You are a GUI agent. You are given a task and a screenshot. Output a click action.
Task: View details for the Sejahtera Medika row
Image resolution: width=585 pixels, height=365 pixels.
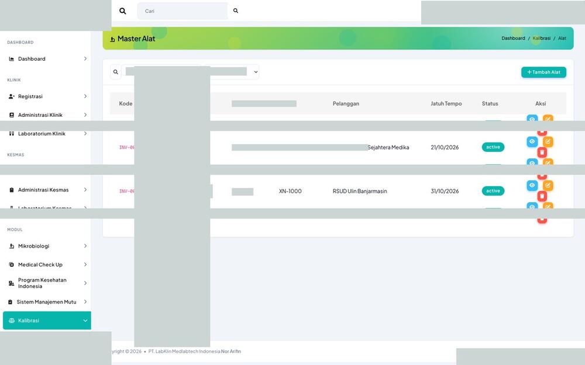click(x=532, y=141)
